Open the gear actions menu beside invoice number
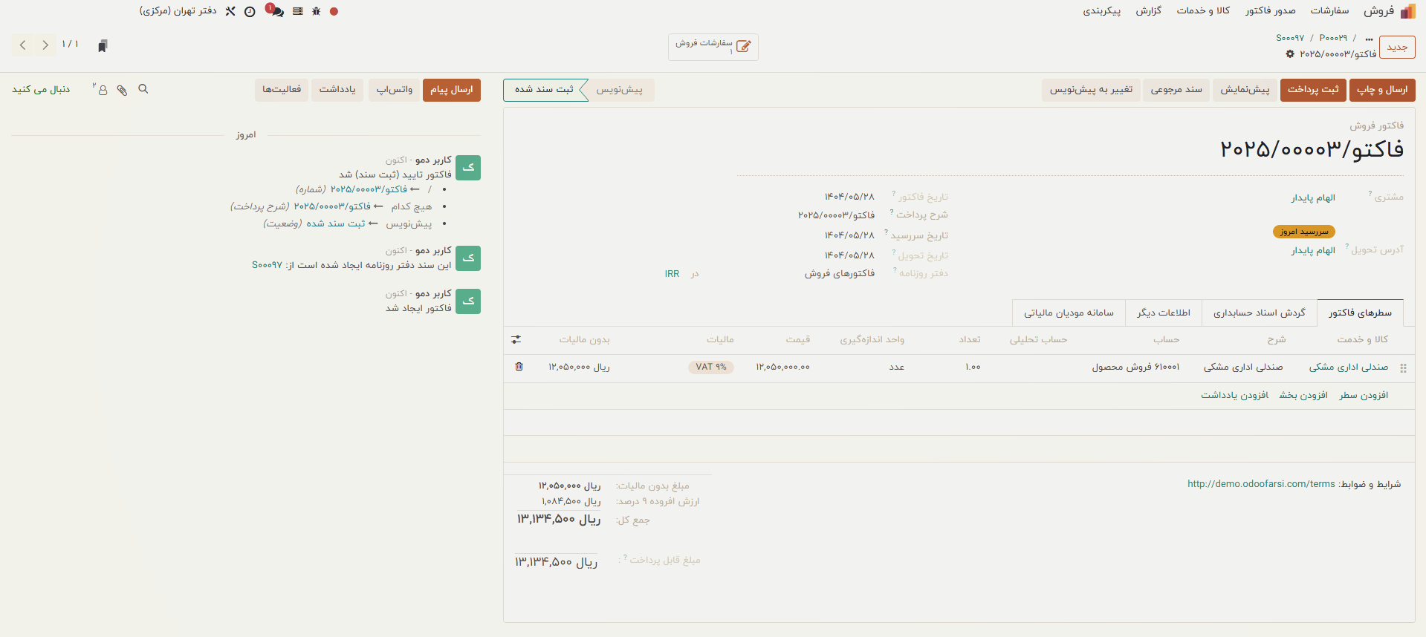Image resolution: width=1426 pixels, height=637 pixels. (x=1290, y=54)
